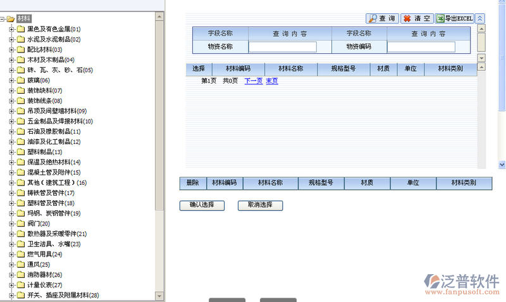Viewport: 506px width, 302px height.
Task: Click folder icon of 其他(建筑工程)(16)
Action: (21, 183)
